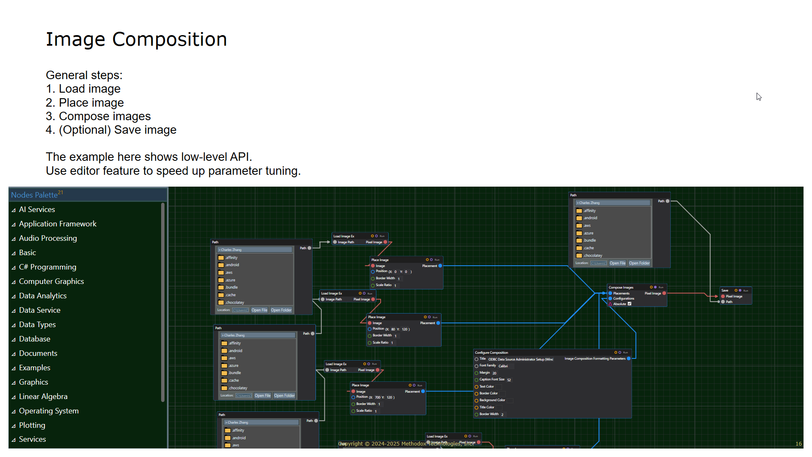This screenshot has width=812, height=457.
Task: Select Operating System in the Nodes Palette
Action: pyautogui.click(x=49, y=411)
